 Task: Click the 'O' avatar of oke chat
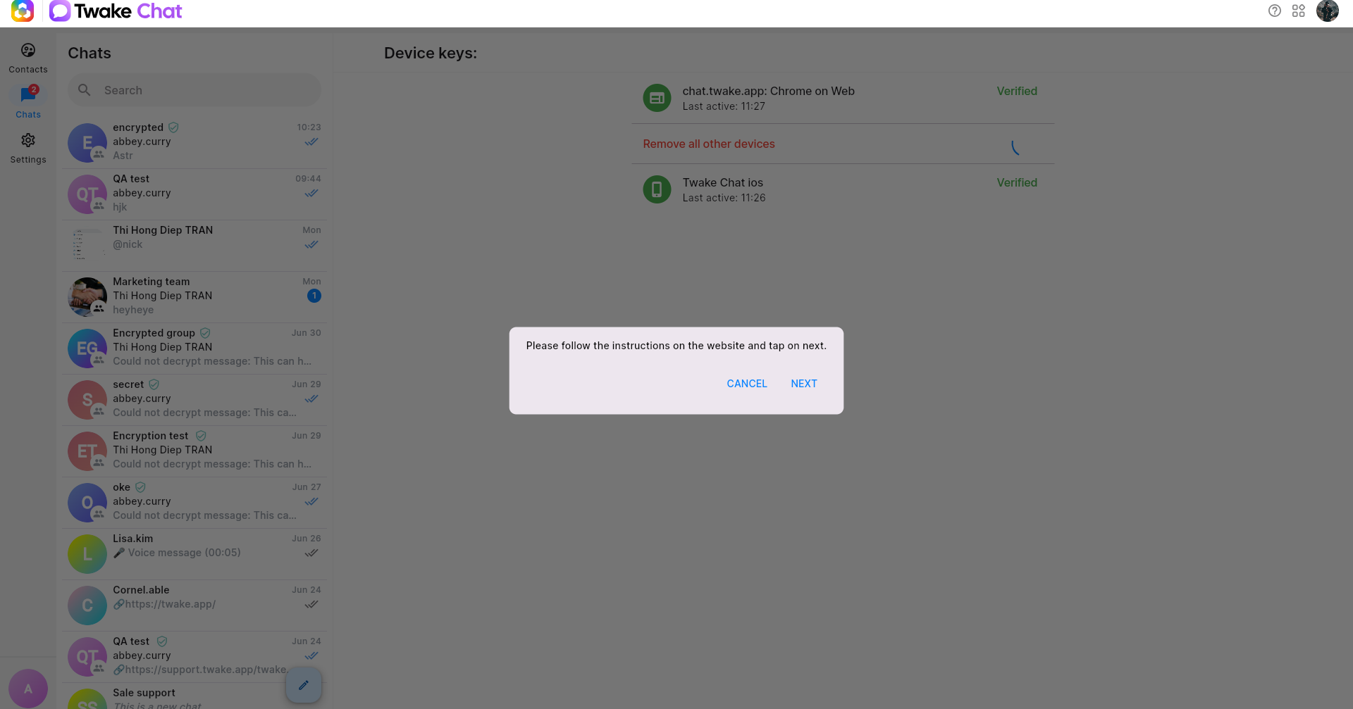(87, 503)
